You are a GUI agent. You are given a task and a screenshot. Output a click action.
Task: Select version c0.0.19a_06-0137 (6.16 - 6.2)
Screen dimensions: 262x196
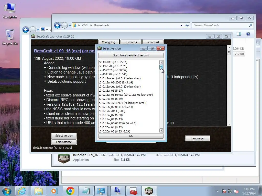tap(129, 123)
